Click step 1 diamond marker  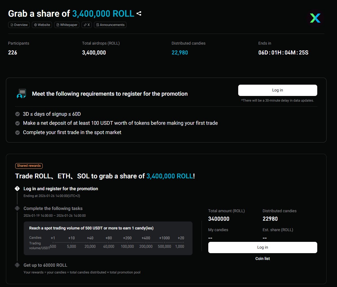point(17,189)
